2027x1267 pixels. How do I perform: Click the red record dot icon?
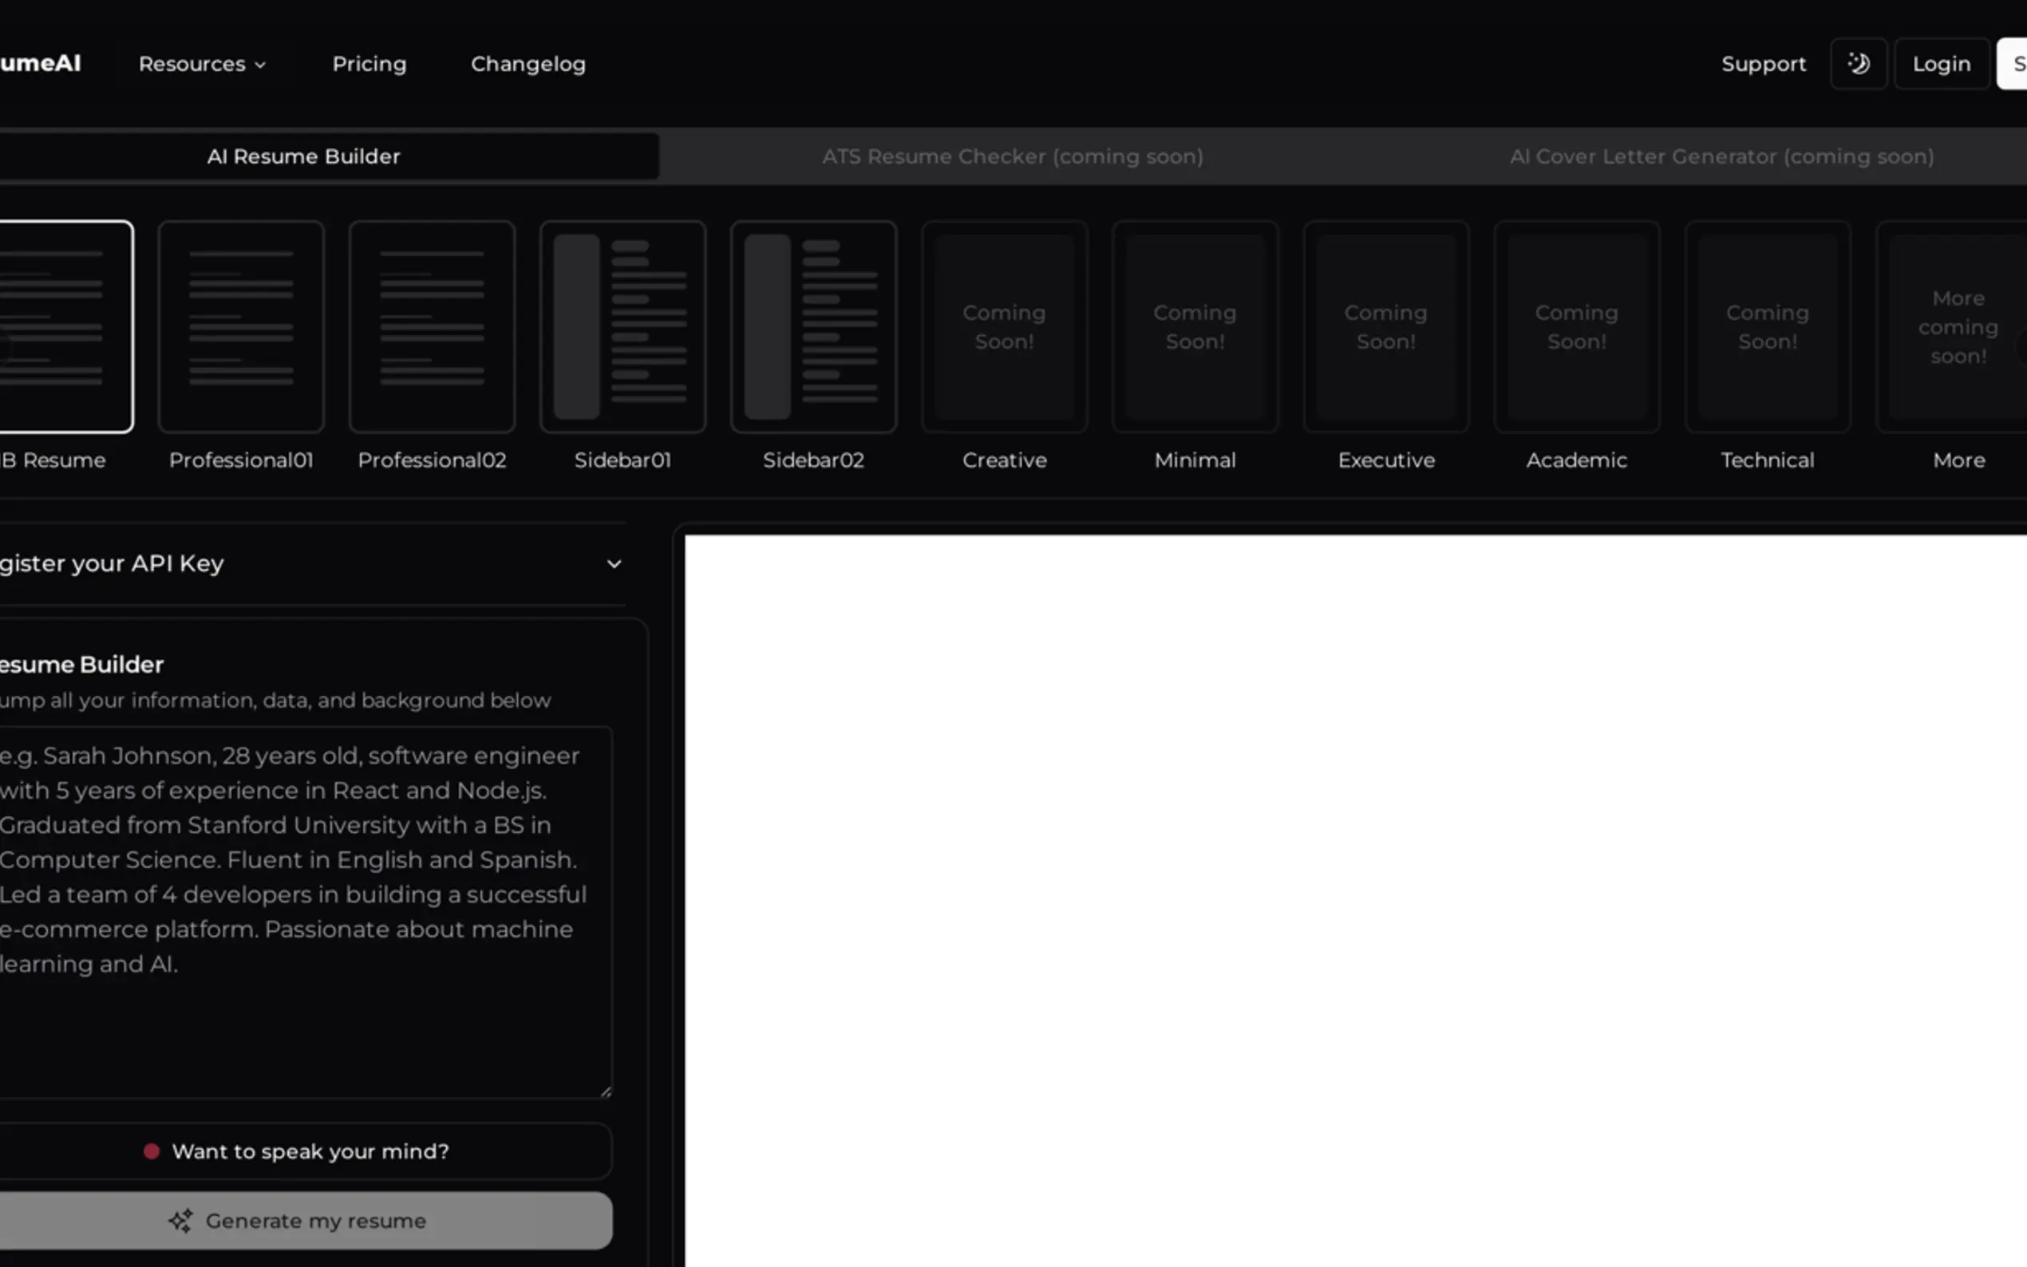[152, 1151]
